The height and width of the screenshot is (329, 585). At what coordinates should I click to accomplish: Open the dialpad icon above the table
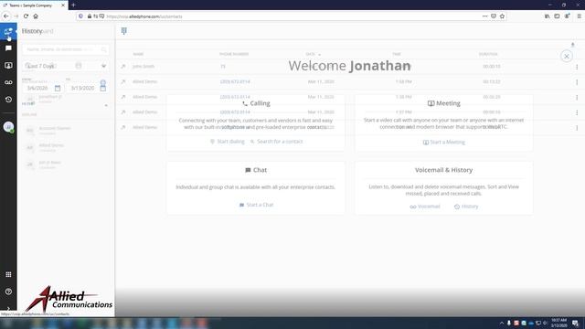click(124, 31)
